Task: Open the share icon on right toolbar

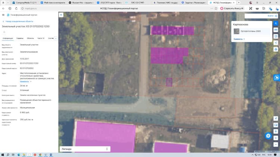Action: pos(276,43)
